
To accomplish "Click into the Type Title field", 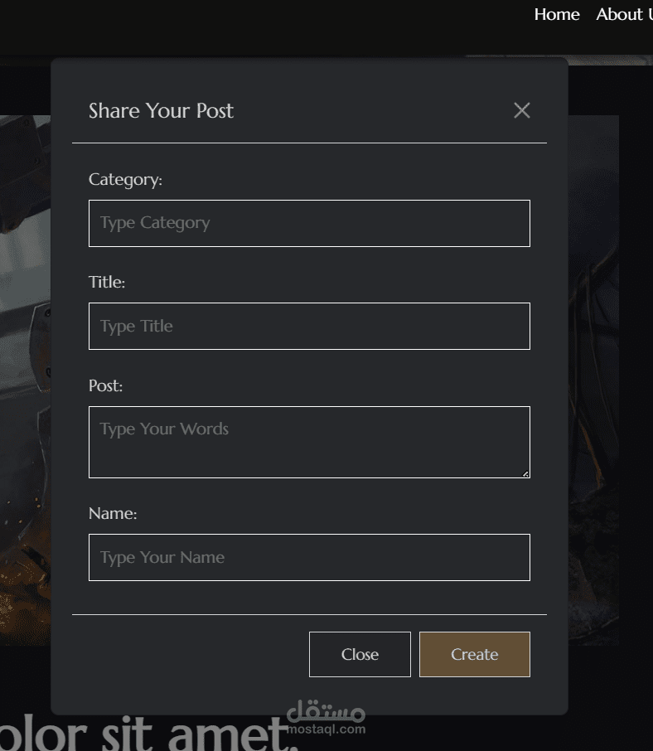I will pyautogui.click(x=309, y=326).
